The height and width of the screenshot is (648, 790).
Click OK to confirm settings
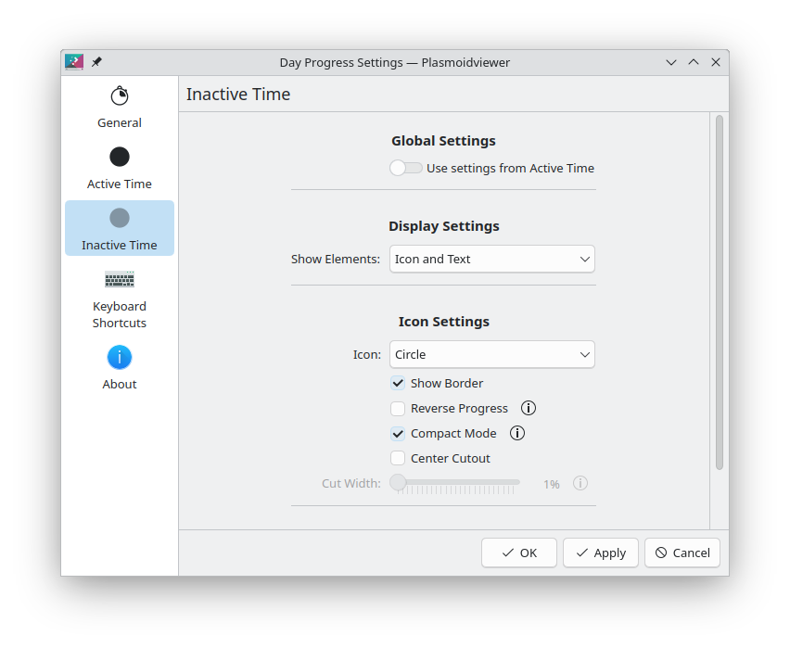[x=519, y=553]
